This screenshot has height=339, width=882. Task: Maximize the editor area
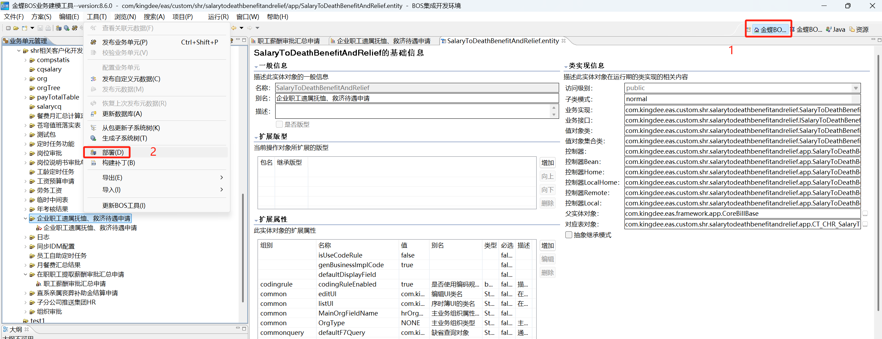click(879, 40)
